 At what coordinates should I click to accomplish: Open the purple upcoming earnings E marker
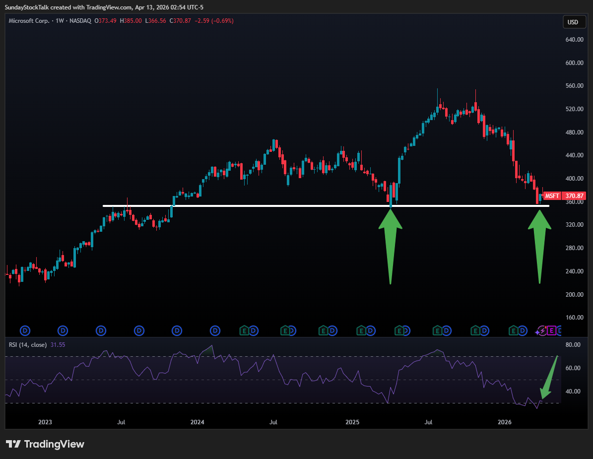(551, 331)
